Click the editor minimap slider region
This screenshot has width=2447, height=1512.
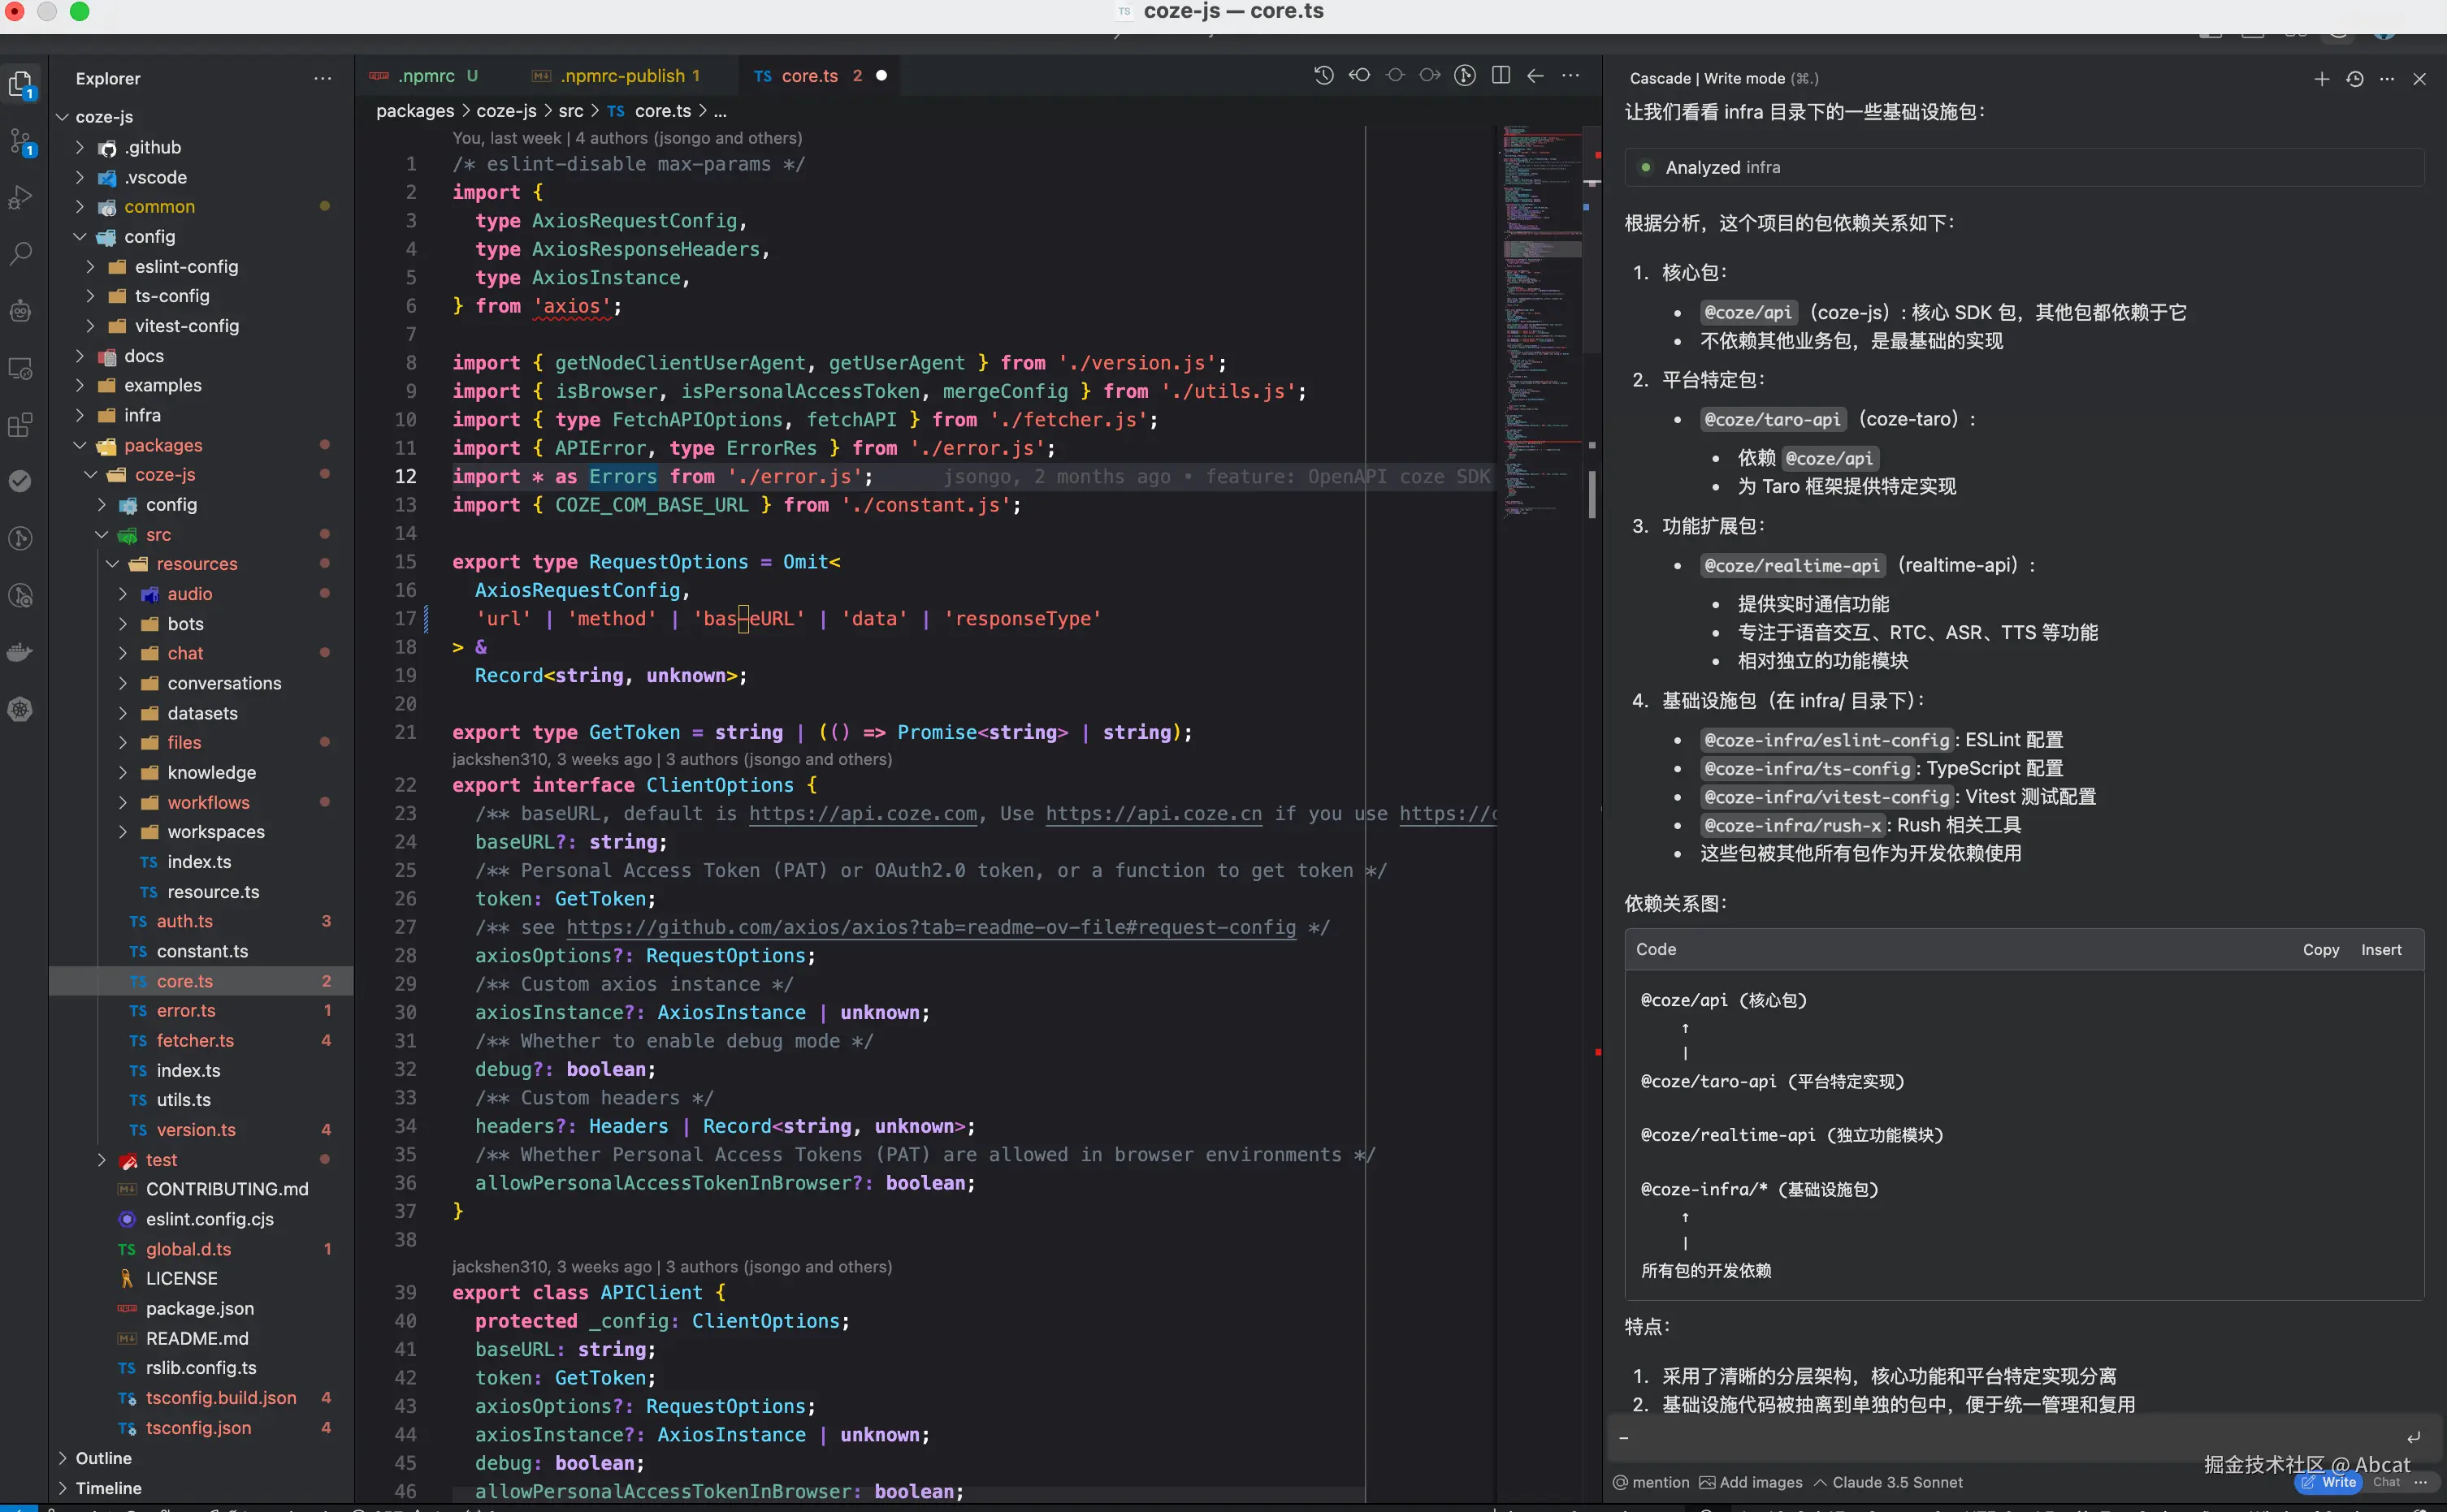[x=1543, y=249]
